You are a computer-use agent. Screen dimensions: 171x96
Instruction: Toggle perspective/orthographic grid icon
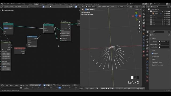[139, 32]
